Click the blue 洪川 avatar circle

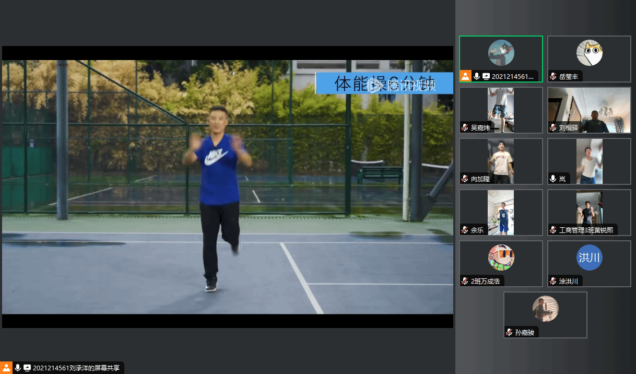click(589, 258)
